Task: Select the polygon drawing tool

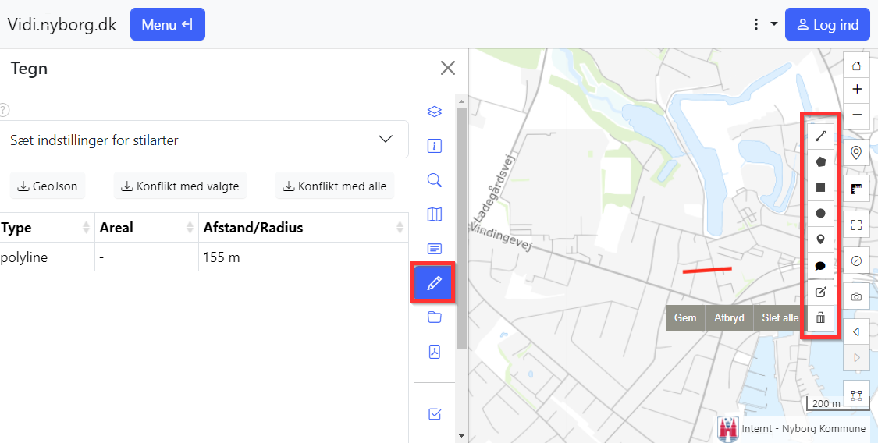Action: [820, 162]
